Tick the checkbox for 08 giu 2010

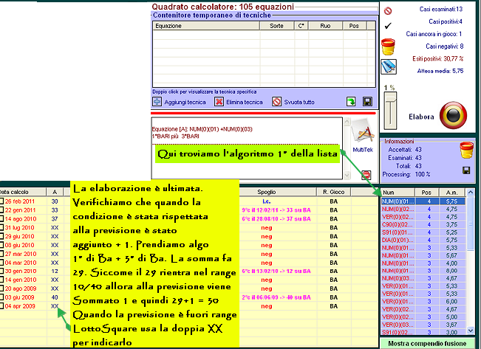click(x=1, y=245)
